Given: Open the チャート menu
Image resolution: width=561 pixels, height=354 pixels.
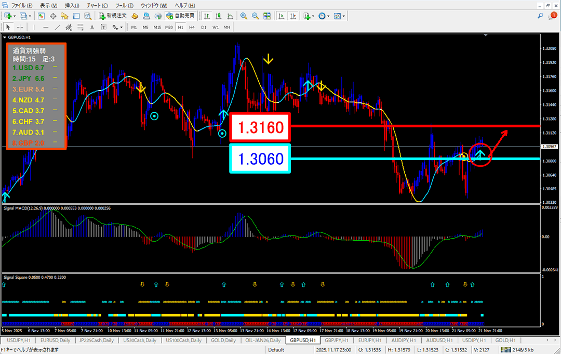Looking at the screenshot, I should 94,5.
